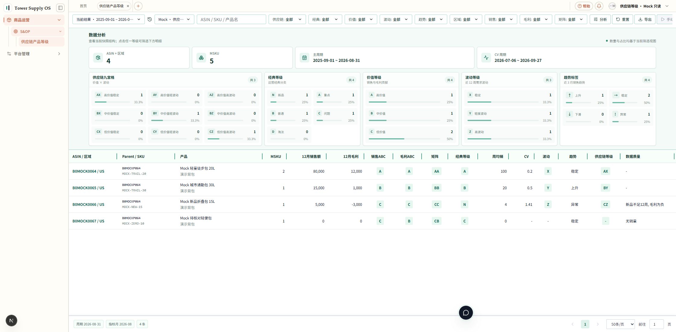Image resolution: width=676 pixels, height=332 pixels.
Task: Click the 主周期 calendar icon
Action: pos(305,58)
